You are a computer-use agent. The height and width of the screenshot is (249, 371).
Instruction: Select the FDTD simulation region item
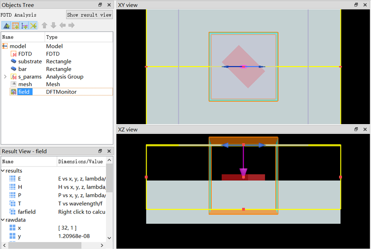(x=57, y=54)
